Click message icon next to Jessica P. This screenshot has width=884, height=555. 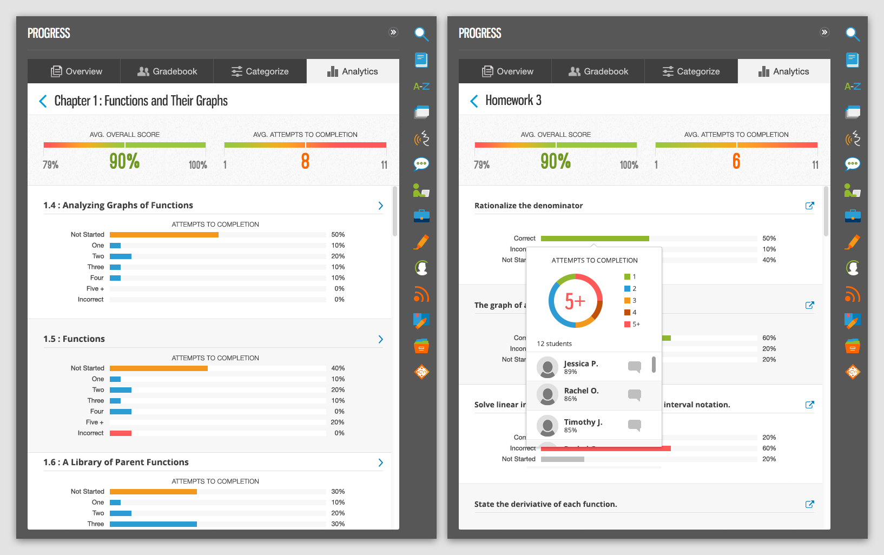click(x=634, y=367)
